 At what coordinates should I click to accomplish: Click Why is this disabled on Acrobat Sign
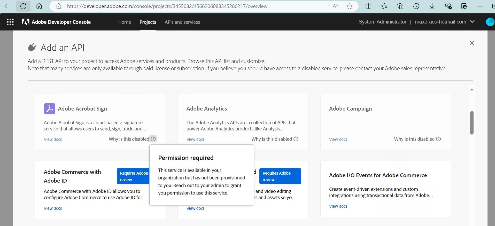click(x=129, y=139)
